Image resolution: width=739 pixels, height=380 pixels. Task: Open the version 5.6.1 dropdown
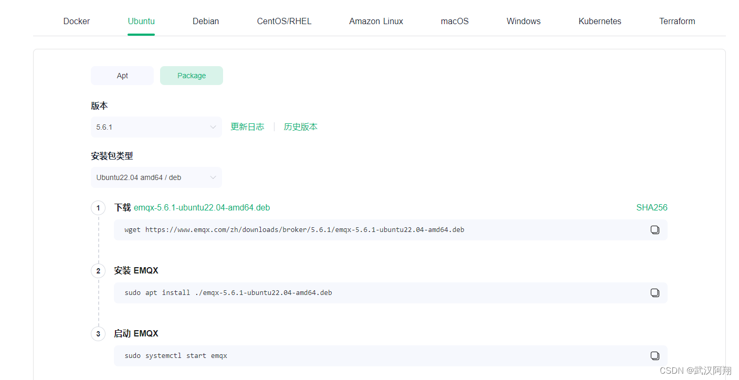click(x=156, y=127)
